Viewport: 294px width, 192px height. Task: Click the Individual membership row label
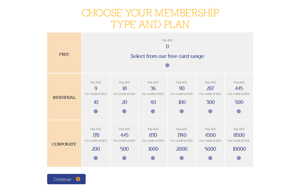pos(64,98)
